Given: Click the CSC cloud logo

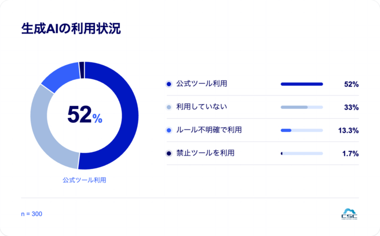Looking at the screenshot, I should tap(349, 214).
